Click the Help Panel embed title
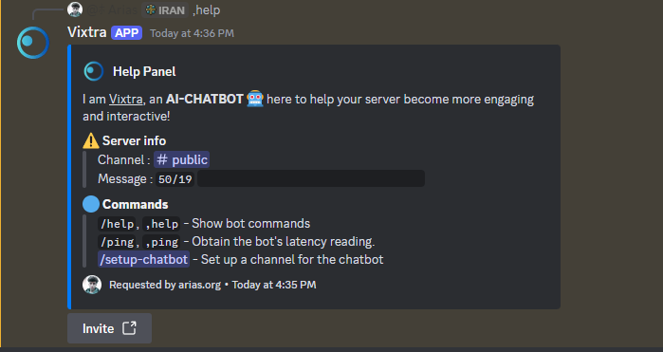This screenshot has width=663, height=352. (x=144, y=71)
